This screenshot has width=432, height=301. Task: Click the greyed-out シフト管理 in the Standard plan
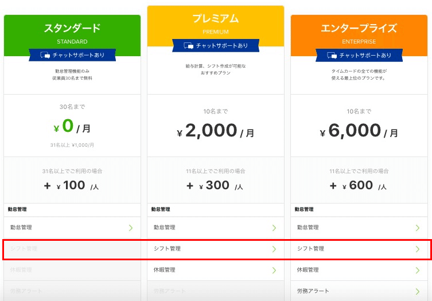click(24, 249)
